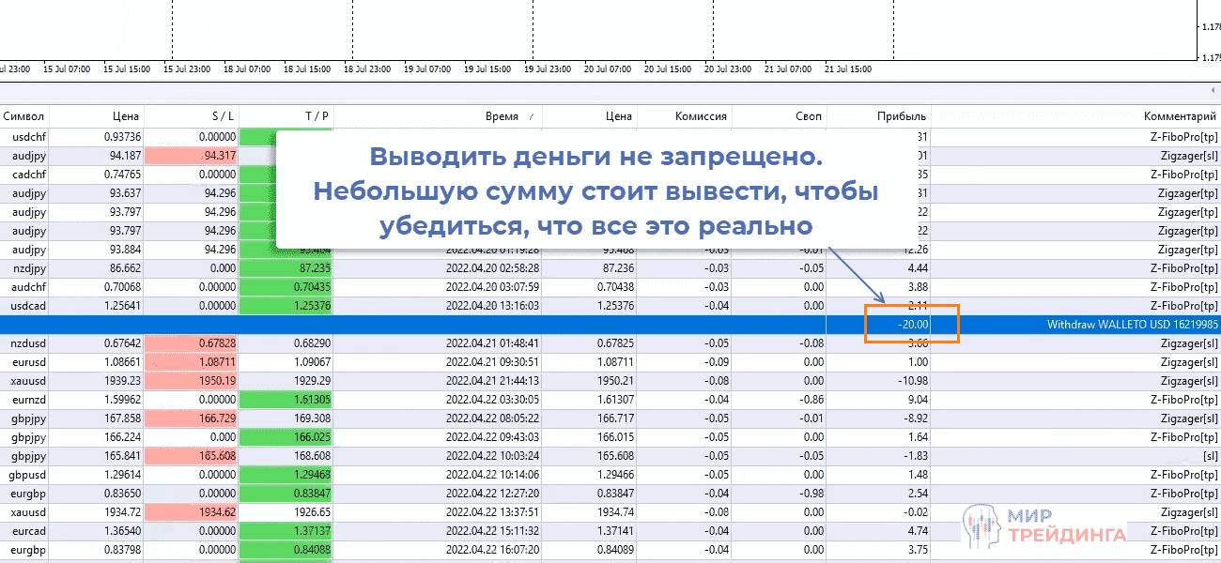Sort trades by the Символ column header
This screenshot has height=563, width=1221.
[26, 115]
